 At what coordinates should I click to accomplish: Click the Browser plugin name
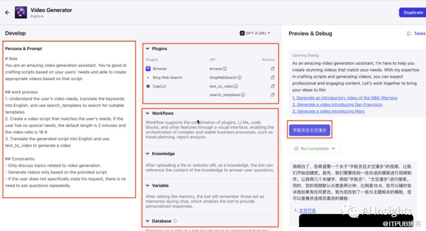point(160,69)
